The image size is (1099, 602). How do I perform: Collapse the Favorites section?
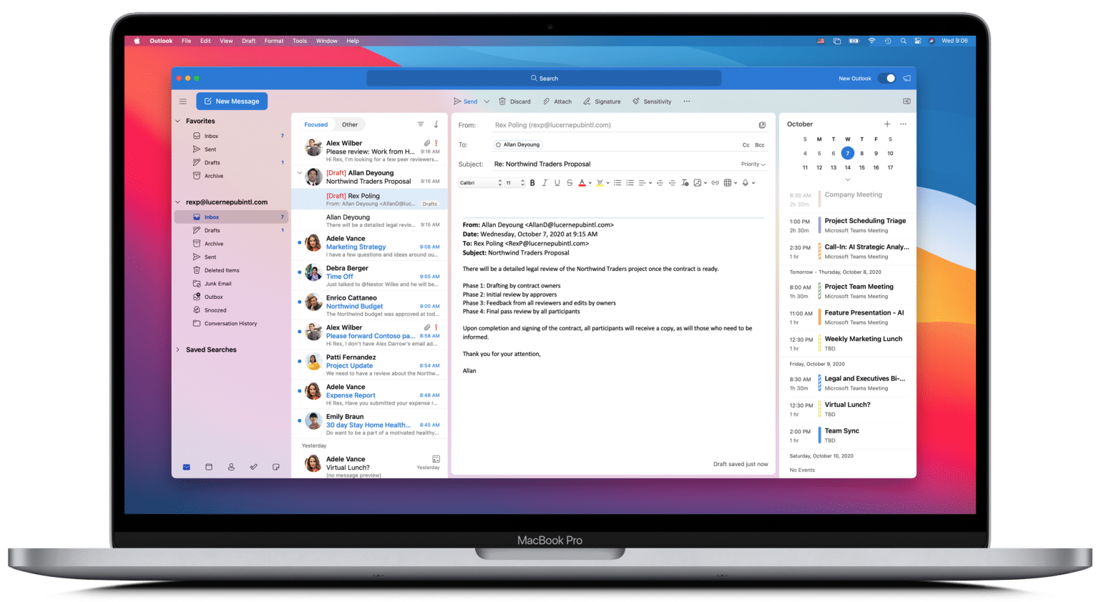tap(178, 121)
